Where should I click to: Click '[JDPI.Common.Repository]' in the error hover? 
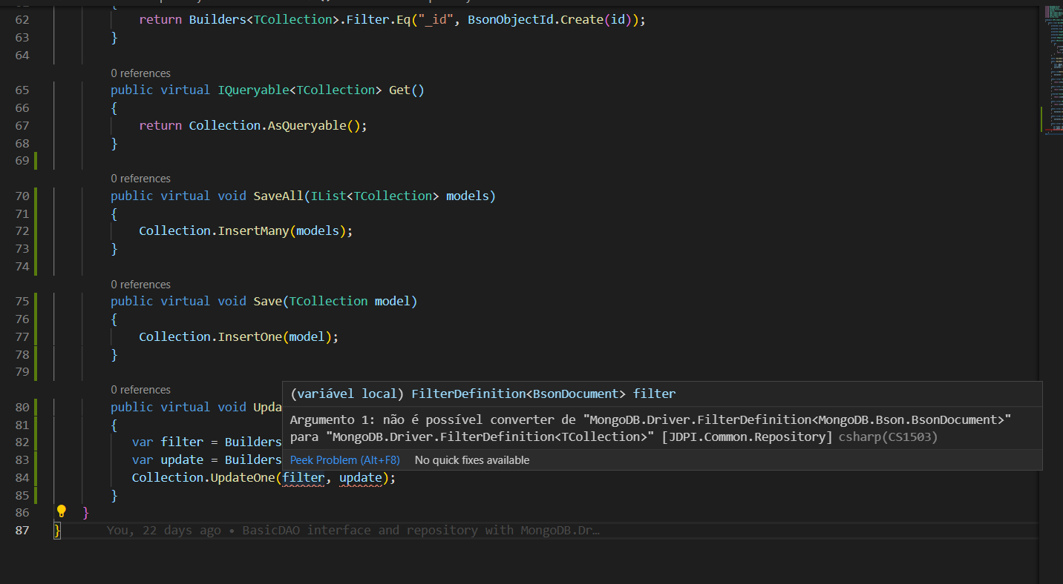coord(748,437)
